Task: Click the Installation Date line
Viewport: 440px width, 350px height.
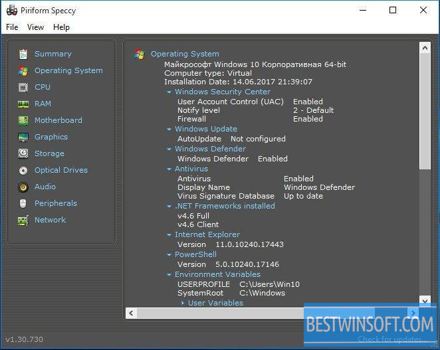Action: [x=238, y=82]
